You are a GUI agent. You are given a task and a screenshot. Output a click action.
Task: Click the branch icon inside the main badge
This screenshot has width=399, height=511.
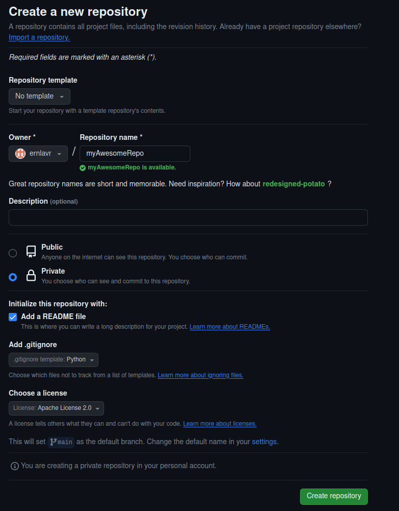[x=53, y=442]
